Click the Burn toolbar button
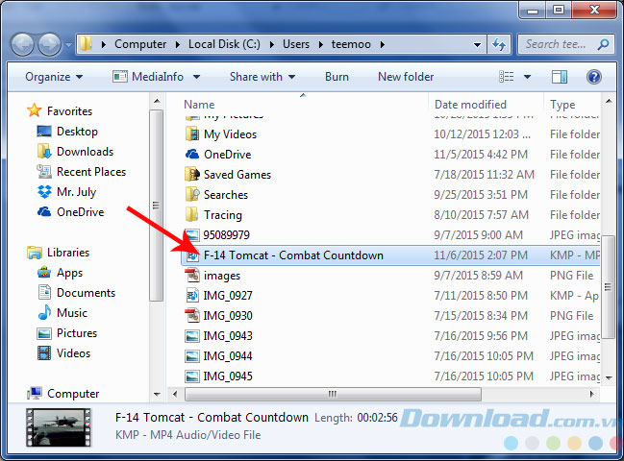The image size is (624, 461). (x=337, y=77)
